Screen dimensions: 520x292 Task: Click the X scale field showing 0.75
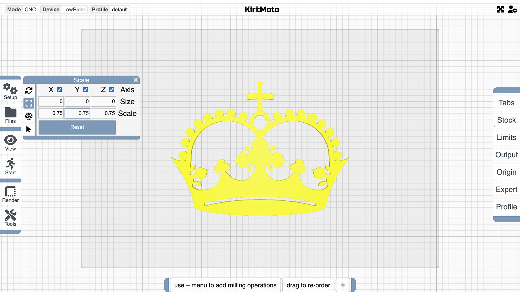click(51, 113)
